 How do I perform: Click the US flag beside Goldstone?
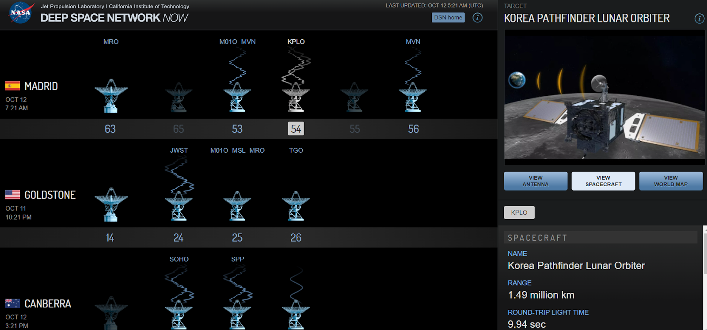[x=12, y=195]
